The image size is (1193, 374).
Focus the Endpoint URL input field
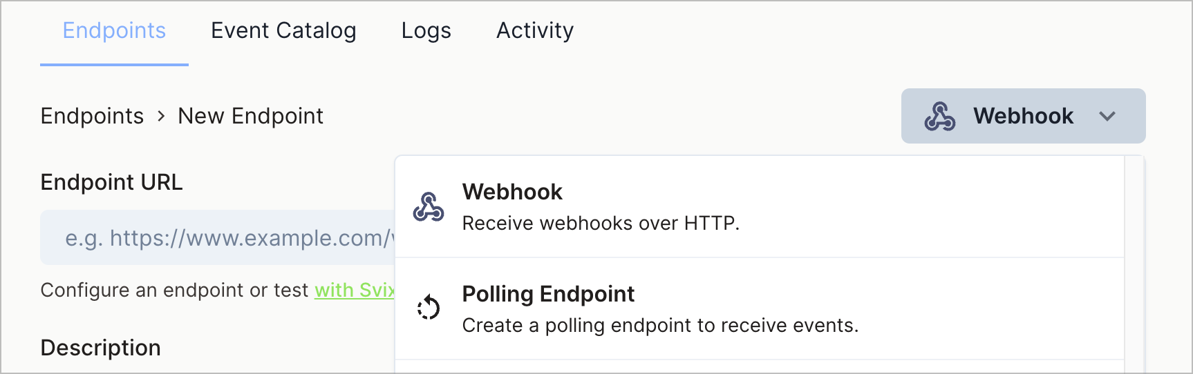pyautogui.click(x=217, y=237)
